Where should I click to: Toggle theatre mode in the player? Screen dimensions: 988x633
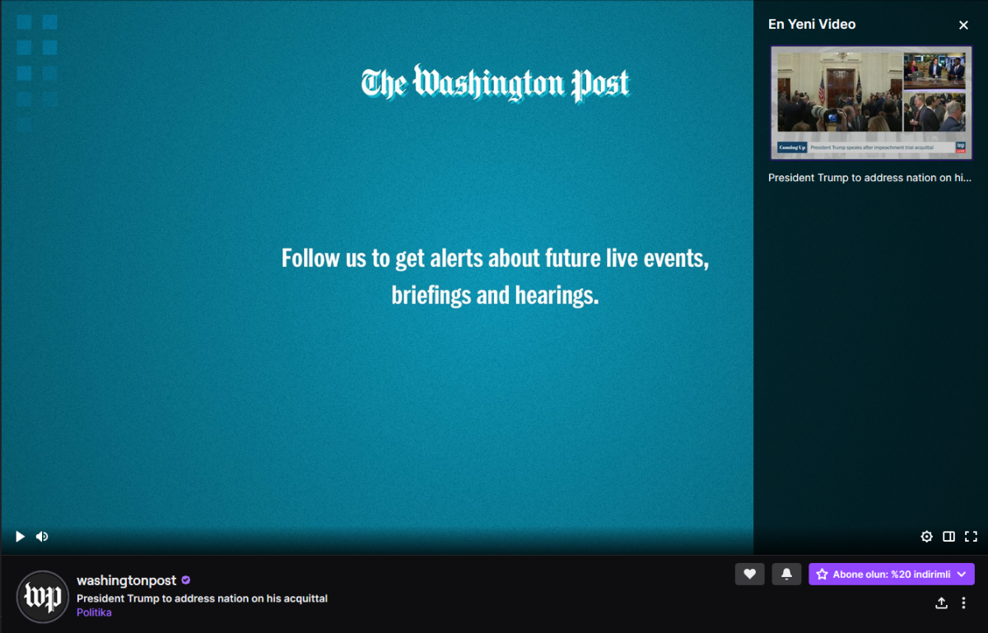[948, 537]
